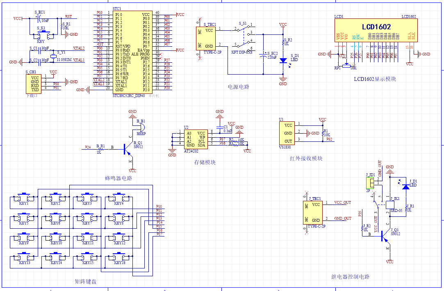This screenshot has width=444, height=291.
Task: Select the B_B1 BEEP buzzer symbol
Action: 141,127
